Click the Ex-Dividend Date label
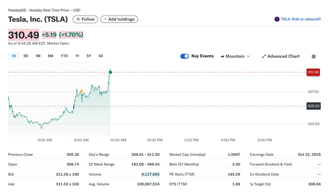Viewport: 328px width, 192px height. click(x=265, y=174)
